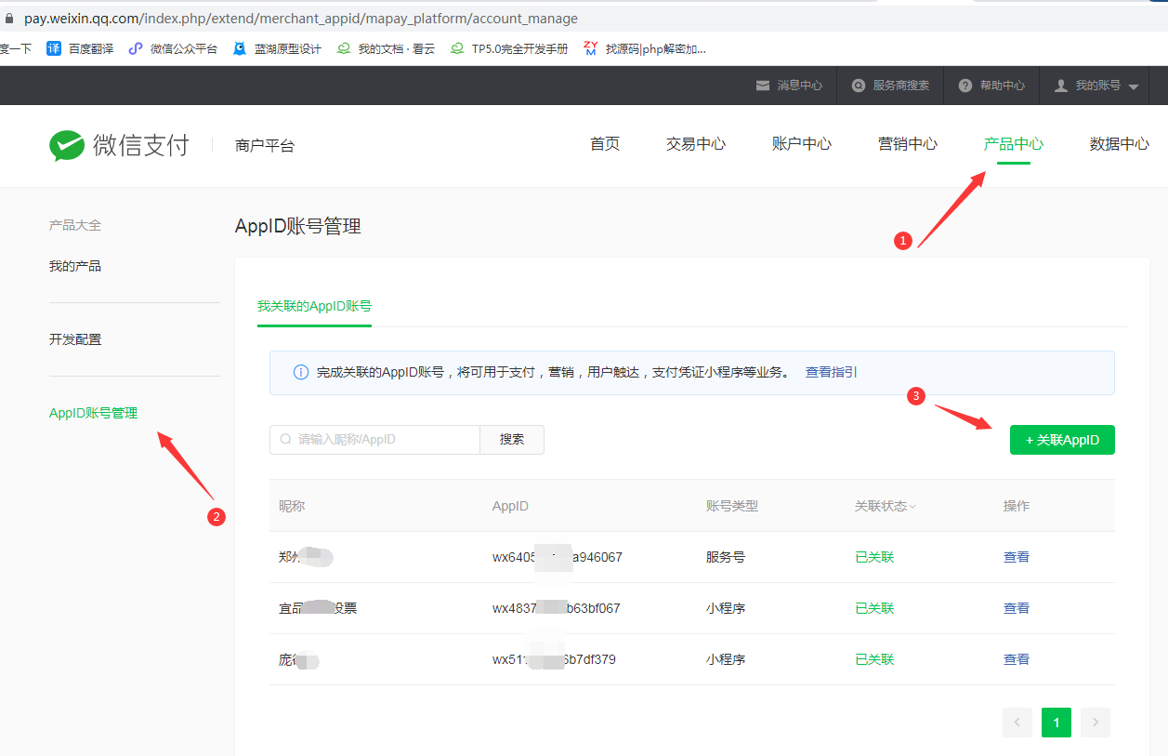Click the AppID cell ending a946067
The height and width of the screenshot is (756, 1168).
(558, 557)
